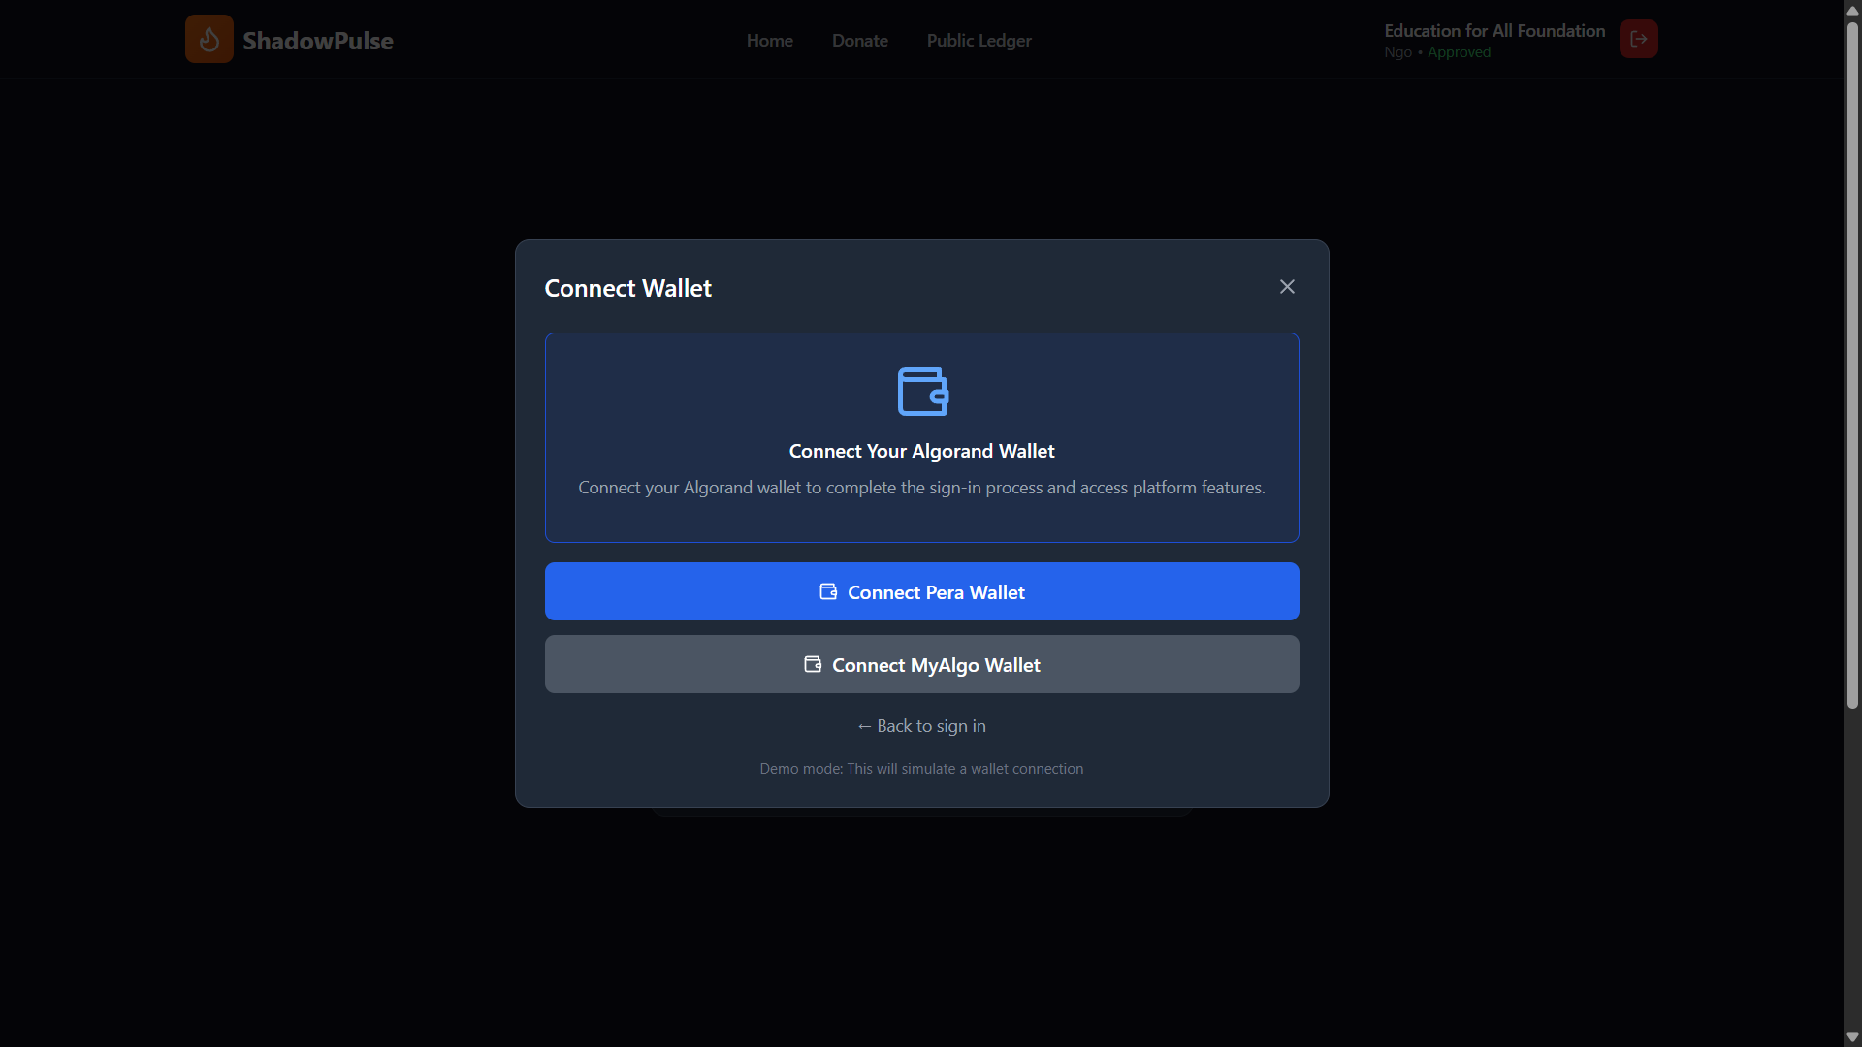The width and height of the screenshot is (1862, 1047).
Task: Click the ShadowPulse flame logo icon
Action: tap(209, 39)
